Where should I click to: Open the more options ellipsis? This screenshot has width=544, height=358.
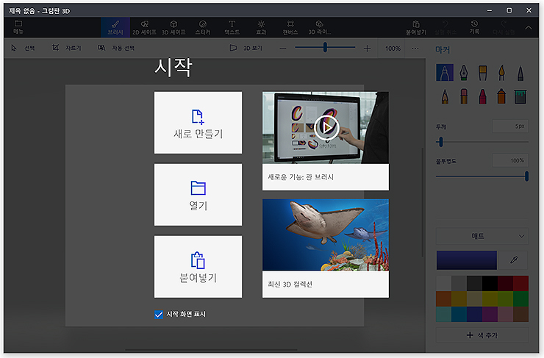(x=415, y=49)
